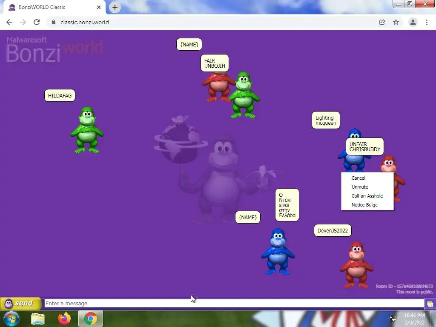
Task: Select the BonziWORLD Classic tab
Action: [x=54, y=7]
